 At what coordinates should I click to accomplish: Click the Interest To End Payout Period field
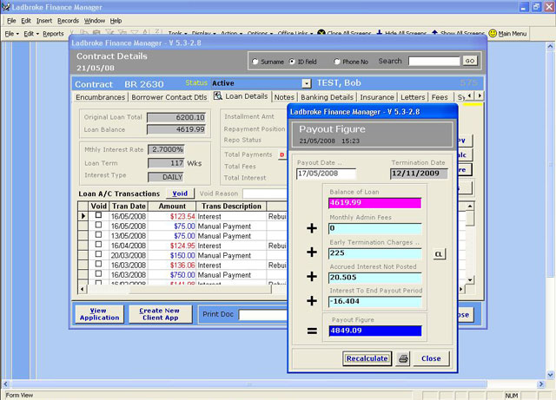[x=374, y=301]
